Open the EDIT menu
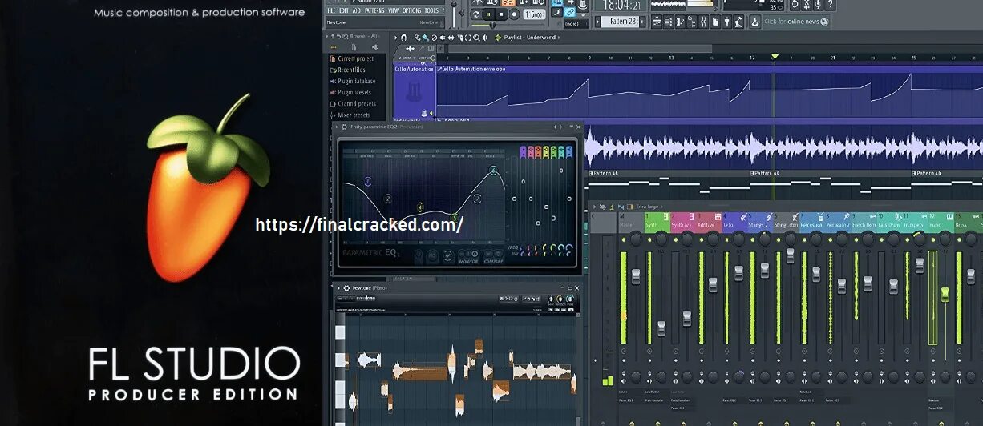The image size is (983, 426). point(343,10)
